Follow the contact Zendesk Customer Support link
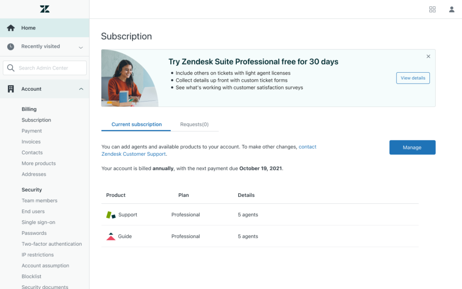462x289 pixels. pos(307,147)
